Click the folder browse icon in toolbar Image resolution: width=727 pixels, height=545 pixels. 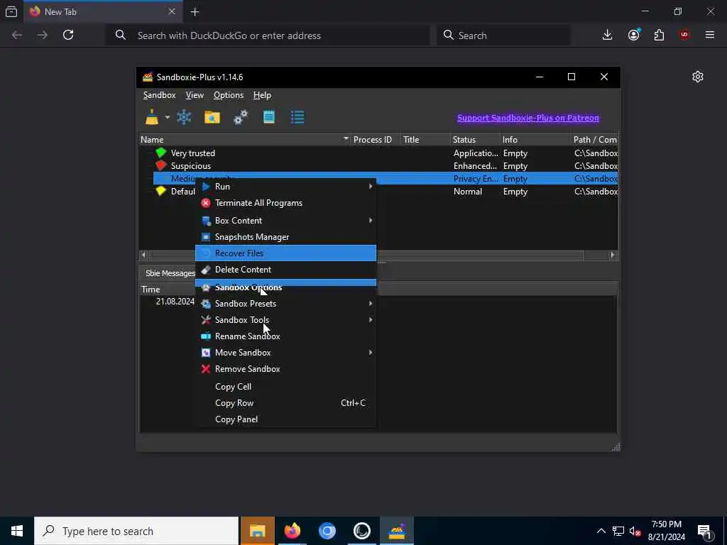(x=212, y=117)
